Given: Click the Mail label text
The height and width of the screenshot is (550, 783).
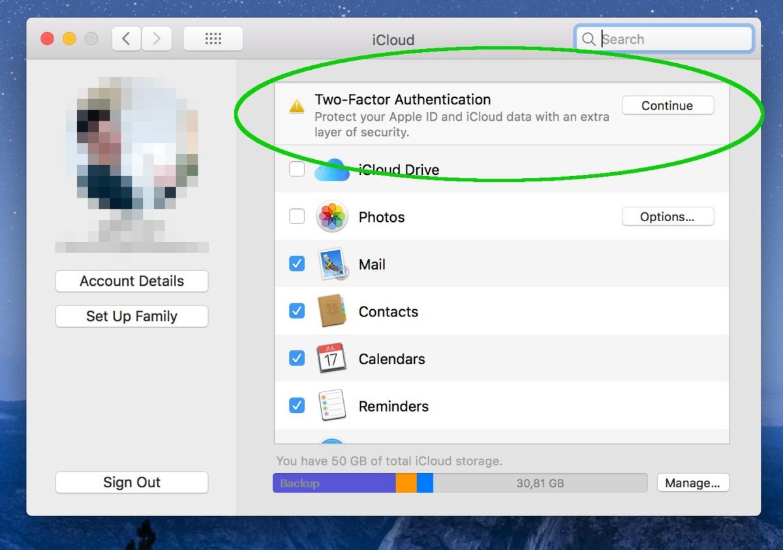Looking at the screenshot, I should [372, 264].
